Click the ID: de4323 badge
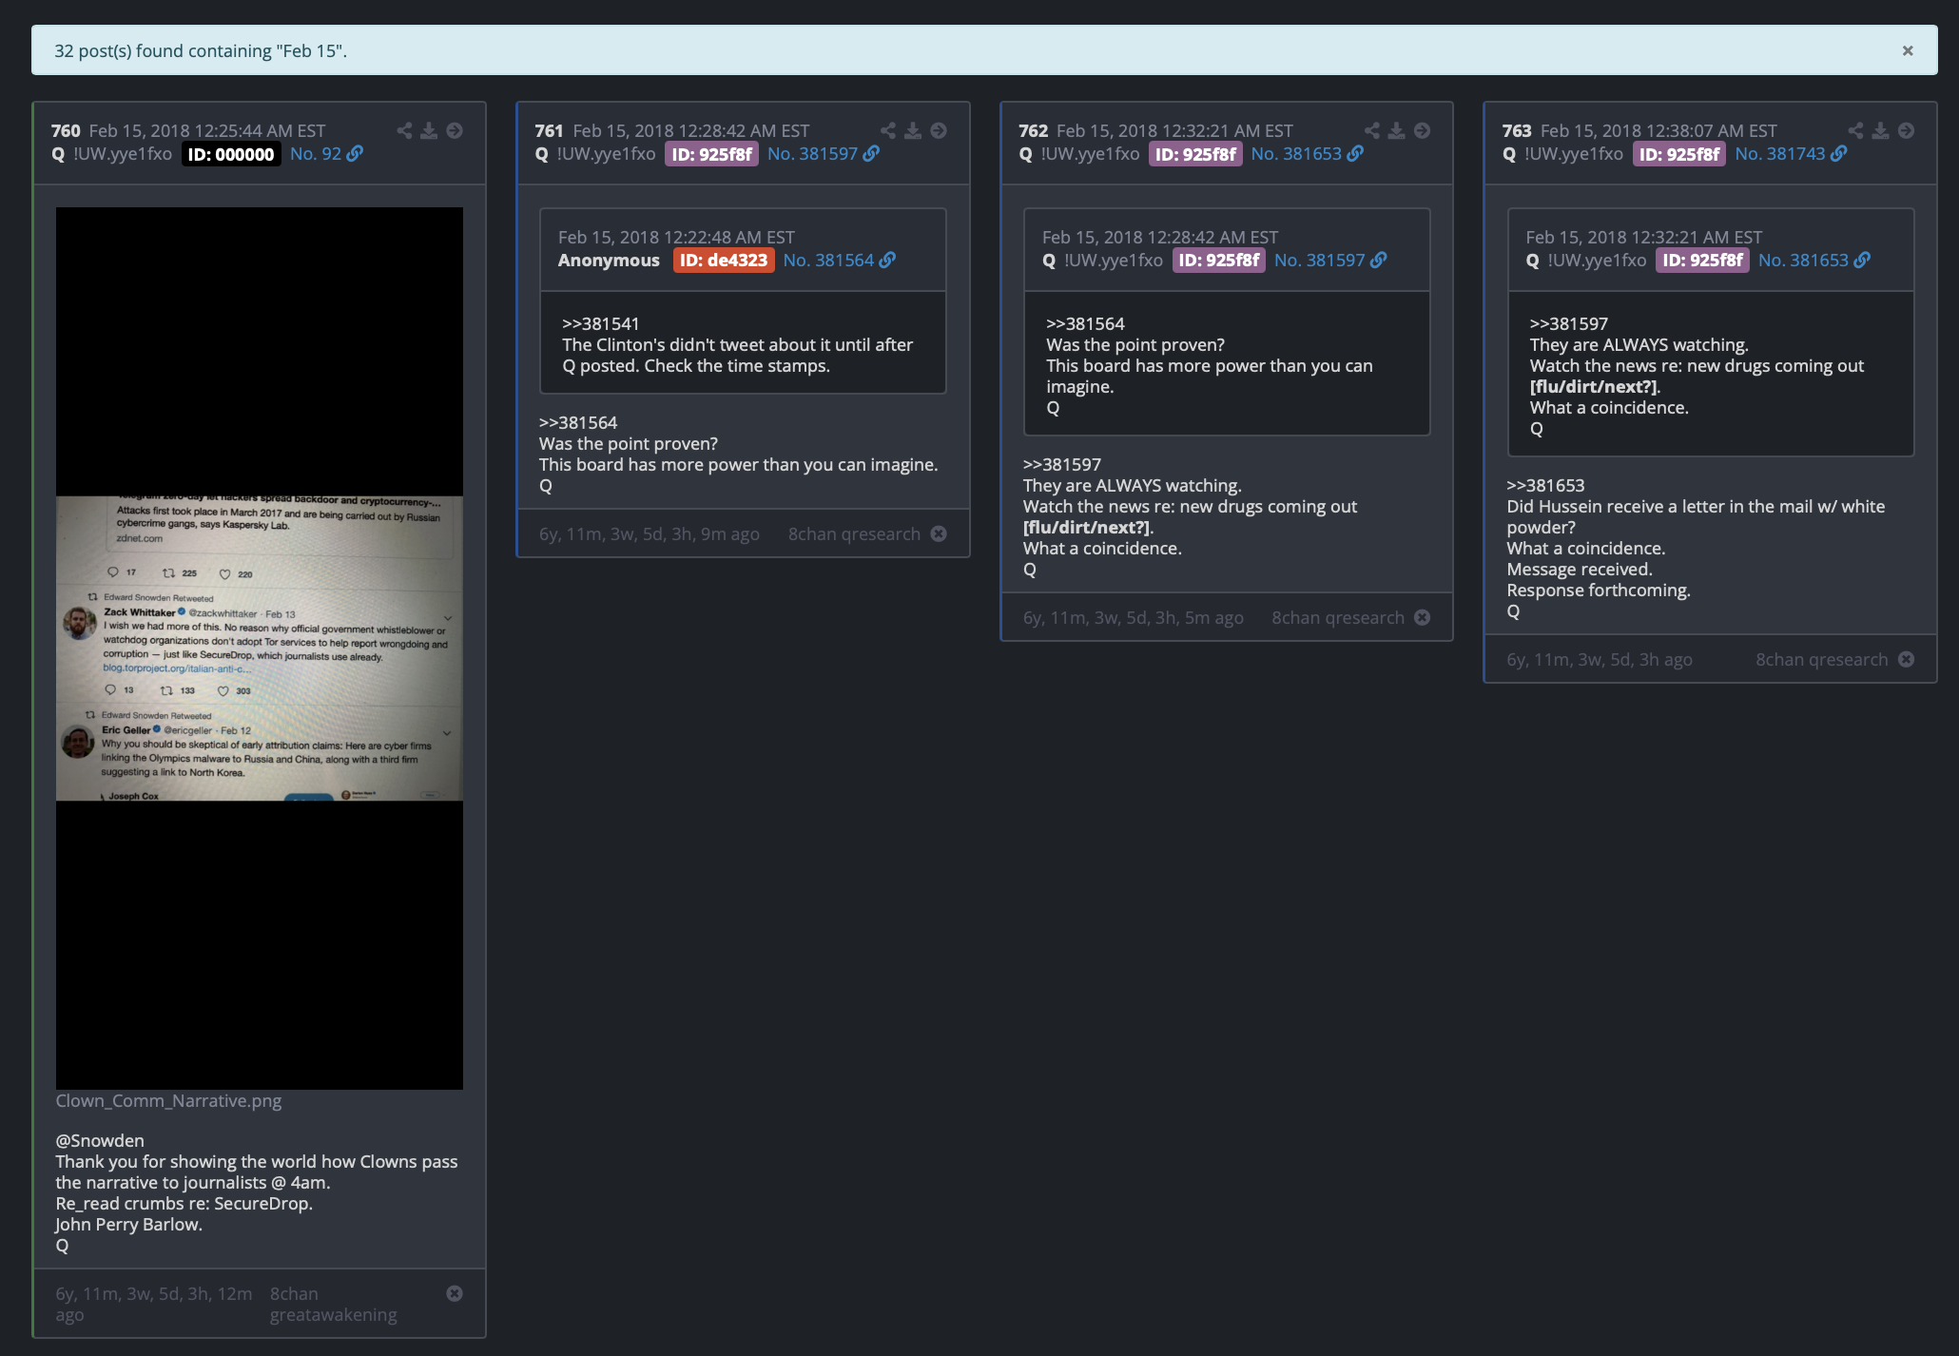 pos(724,261)
